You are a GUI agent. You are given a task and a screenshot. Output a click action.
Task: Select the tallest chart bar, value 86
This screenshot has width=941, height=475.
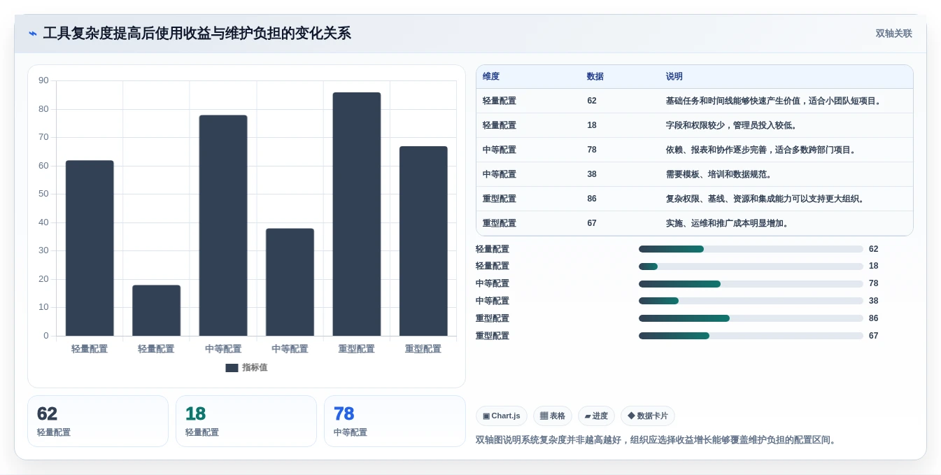(x=357, y=214)
